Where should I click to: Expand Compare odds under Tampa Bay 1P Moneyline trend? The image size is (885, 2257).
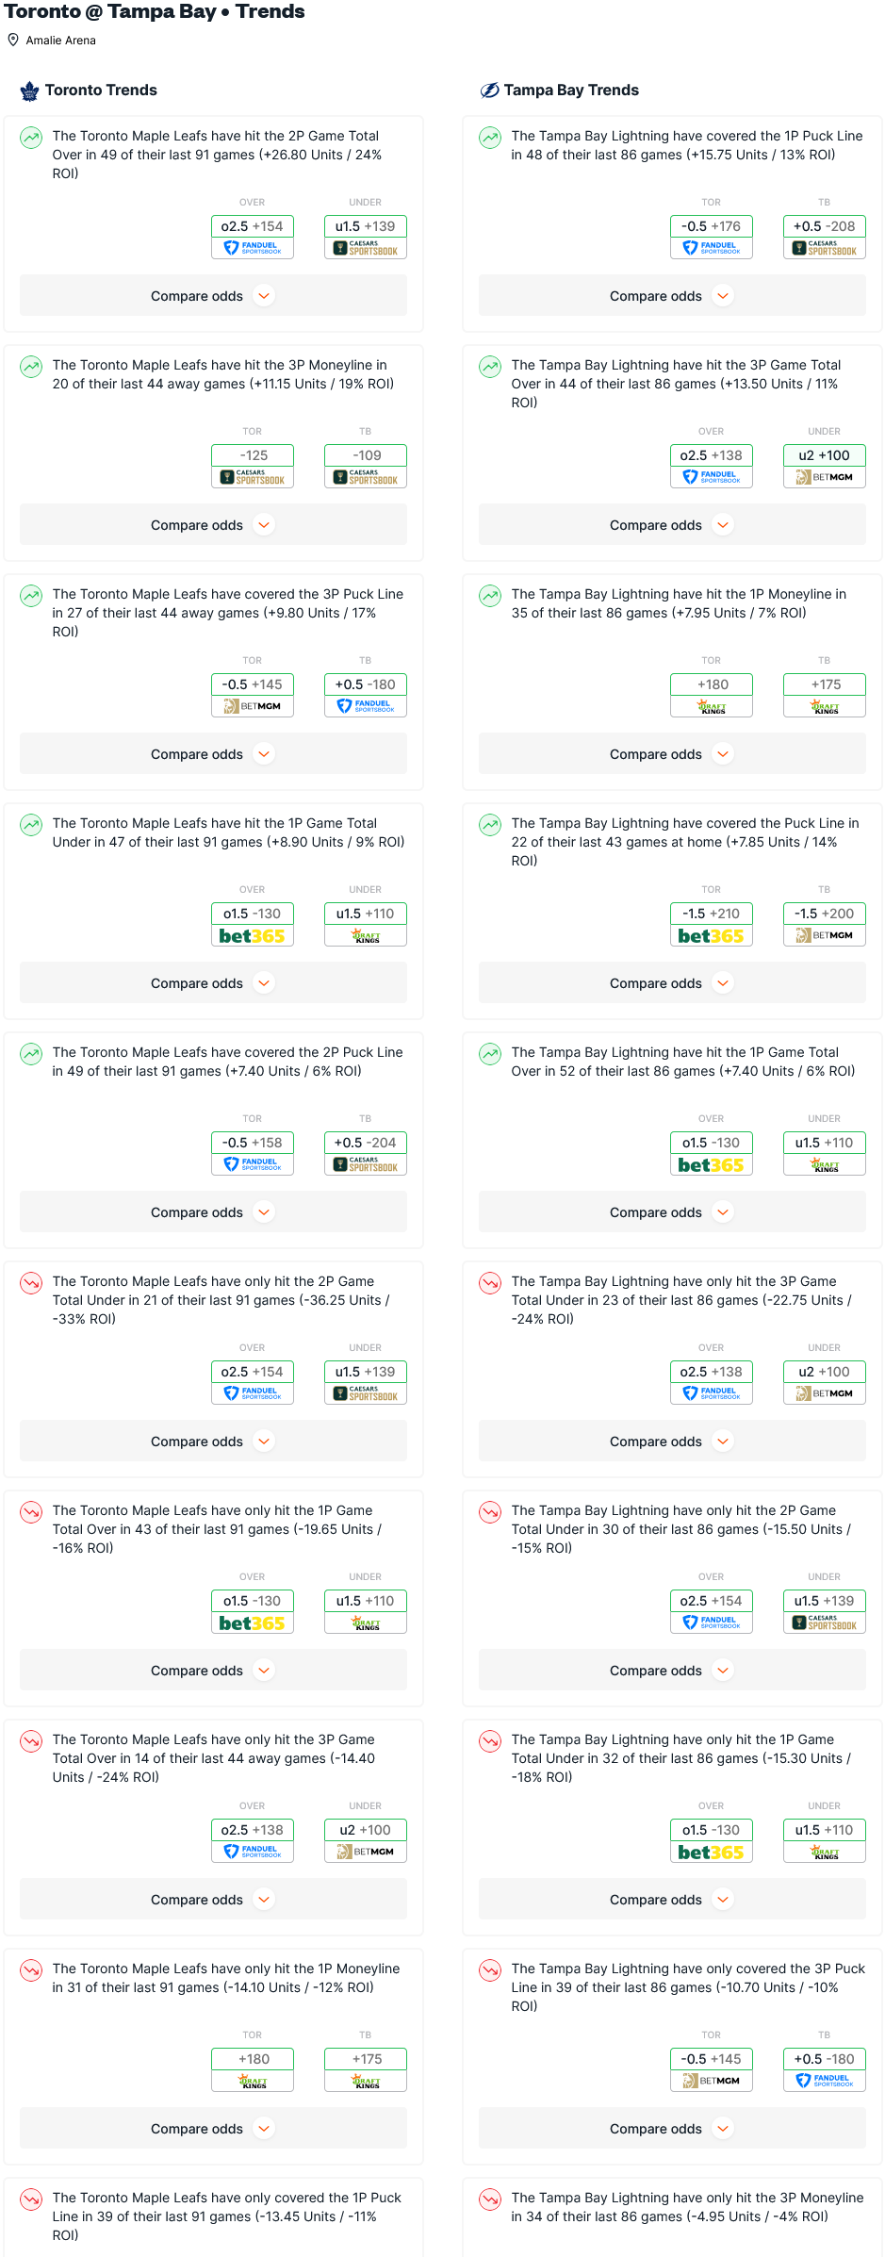pyautogui.click(x=671, y=754)
